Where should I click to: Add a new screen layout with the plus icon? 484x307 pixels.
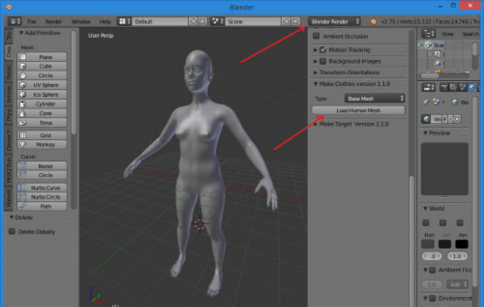pyautogui.click(x=194, y=22)
